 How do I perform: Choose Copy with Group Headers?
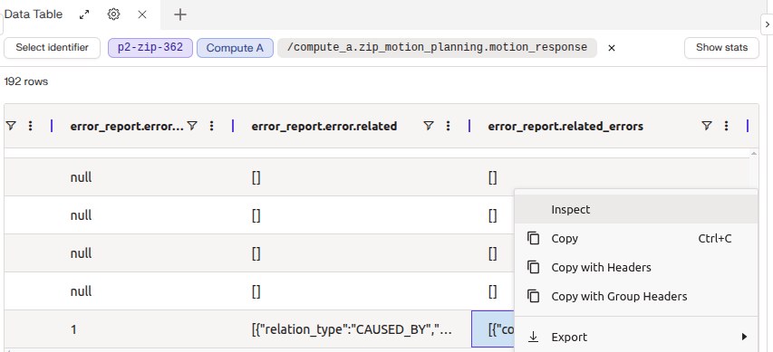(636, 297)
